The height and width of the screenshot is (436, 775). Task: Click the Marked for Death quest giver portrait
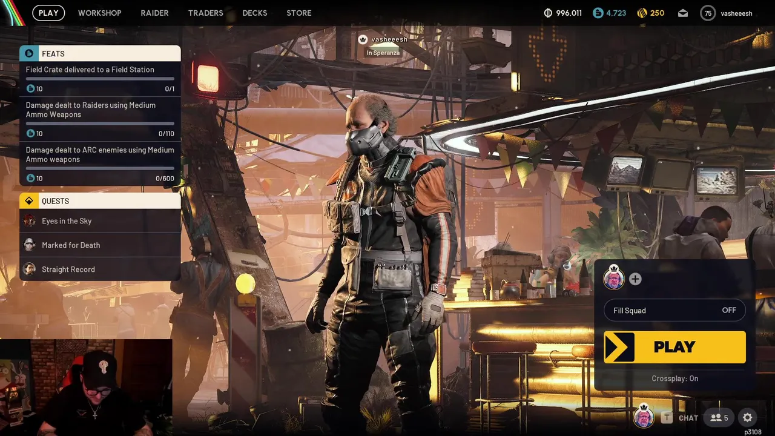(x=29, y=245)
